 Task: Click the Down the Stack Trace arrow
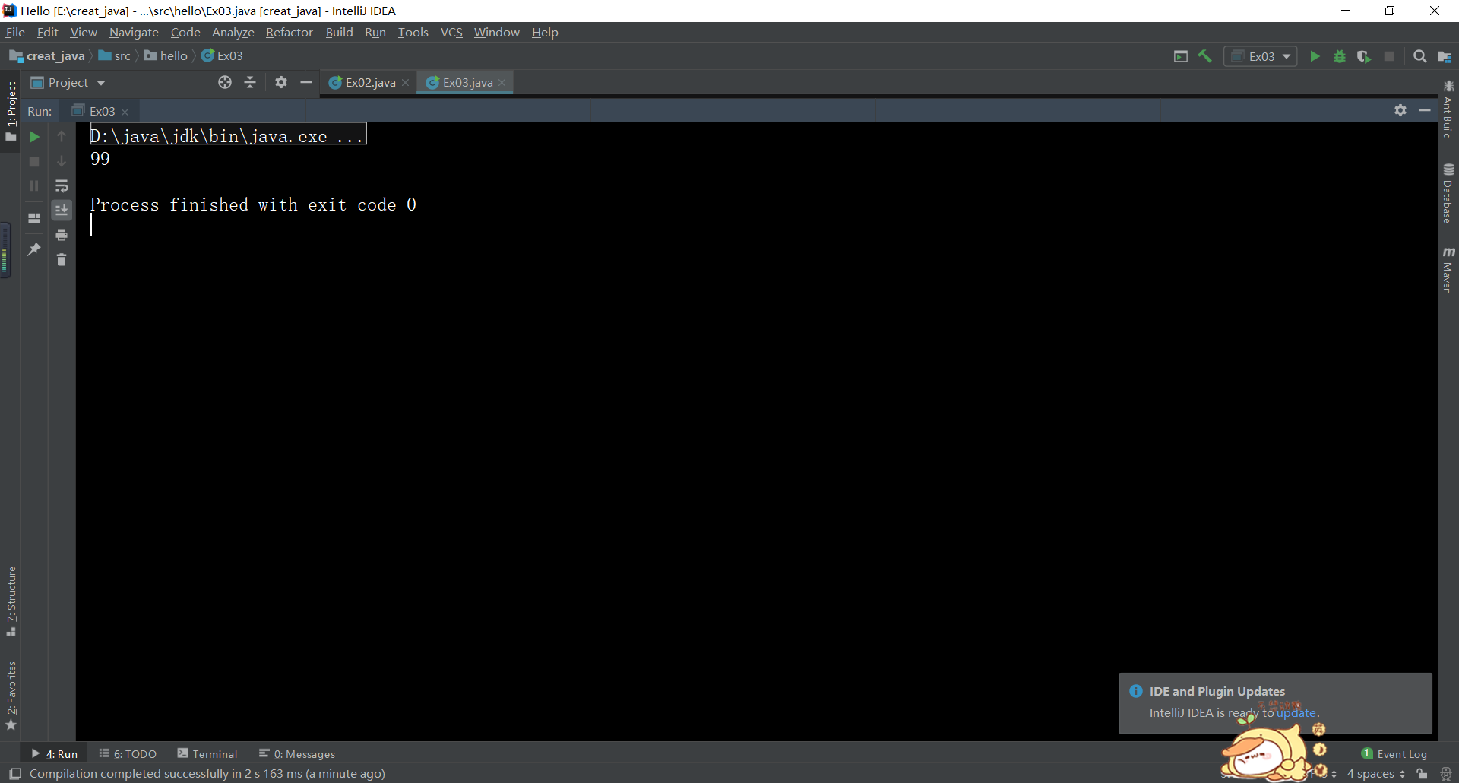tap(62, 162)
